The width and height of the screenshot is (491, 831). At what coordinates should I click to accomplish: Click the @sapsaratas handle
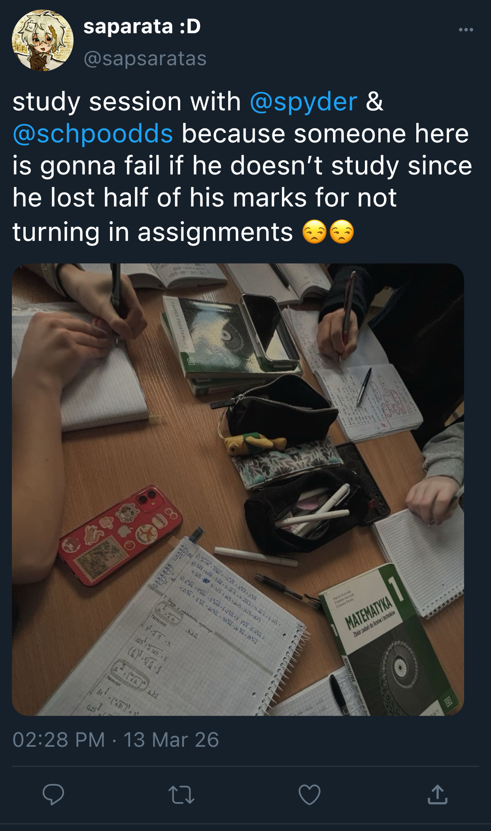[145, 59]
